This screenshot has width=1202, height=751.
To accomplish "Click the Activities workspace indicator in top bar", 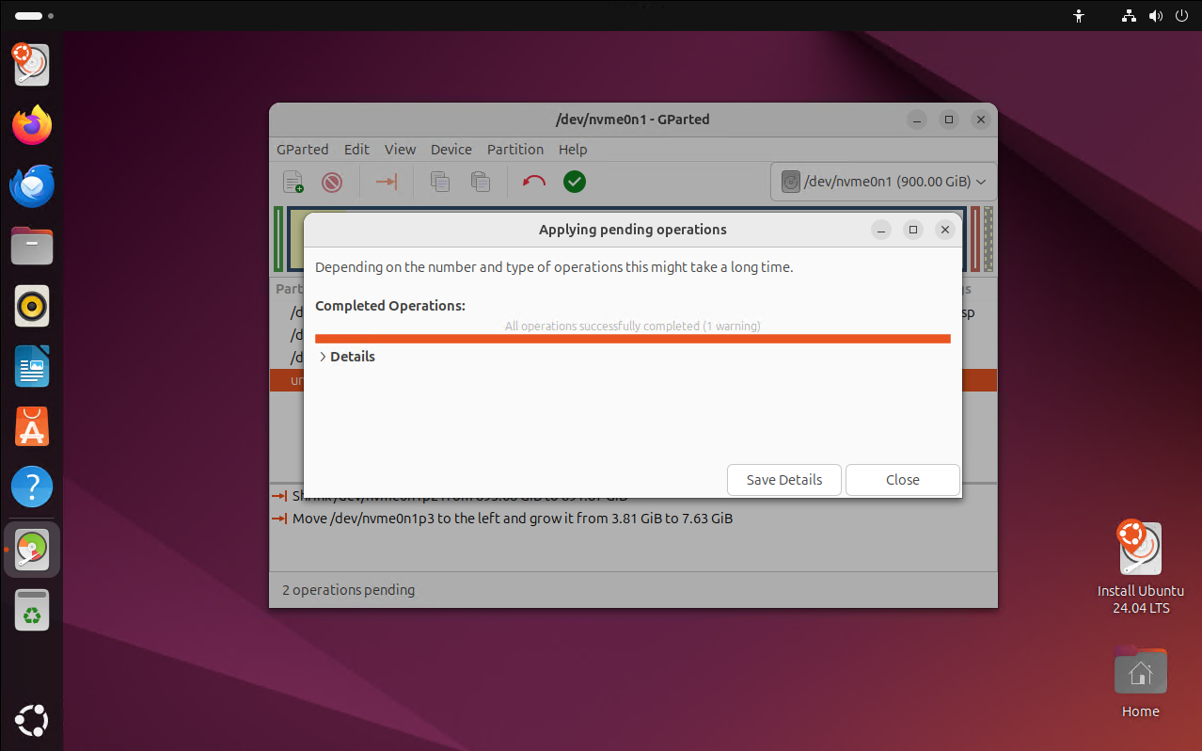I will point(35,16).
